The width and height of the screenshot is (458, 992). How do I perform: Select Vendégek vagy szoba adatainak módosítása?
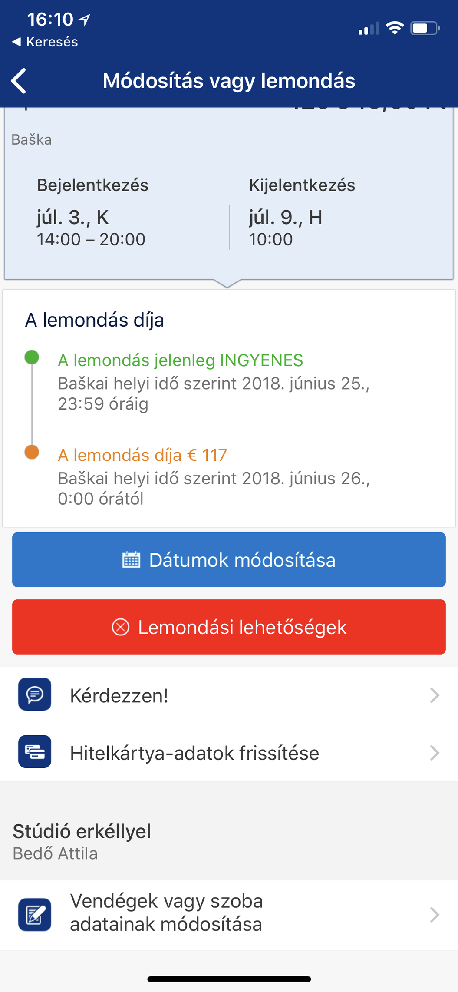pyautogui.click(x=166, y=913)
